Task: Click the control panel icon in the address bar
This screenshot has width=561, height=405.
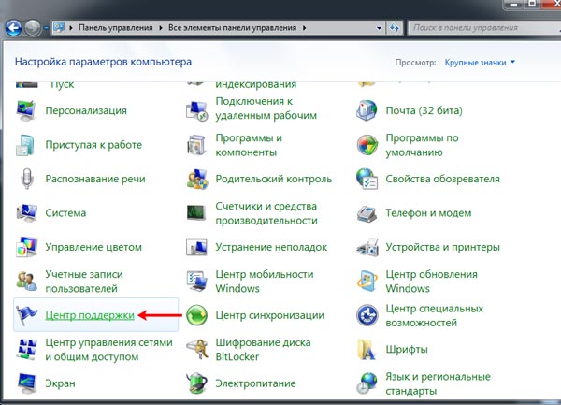Action: click(x=59, y=27)
